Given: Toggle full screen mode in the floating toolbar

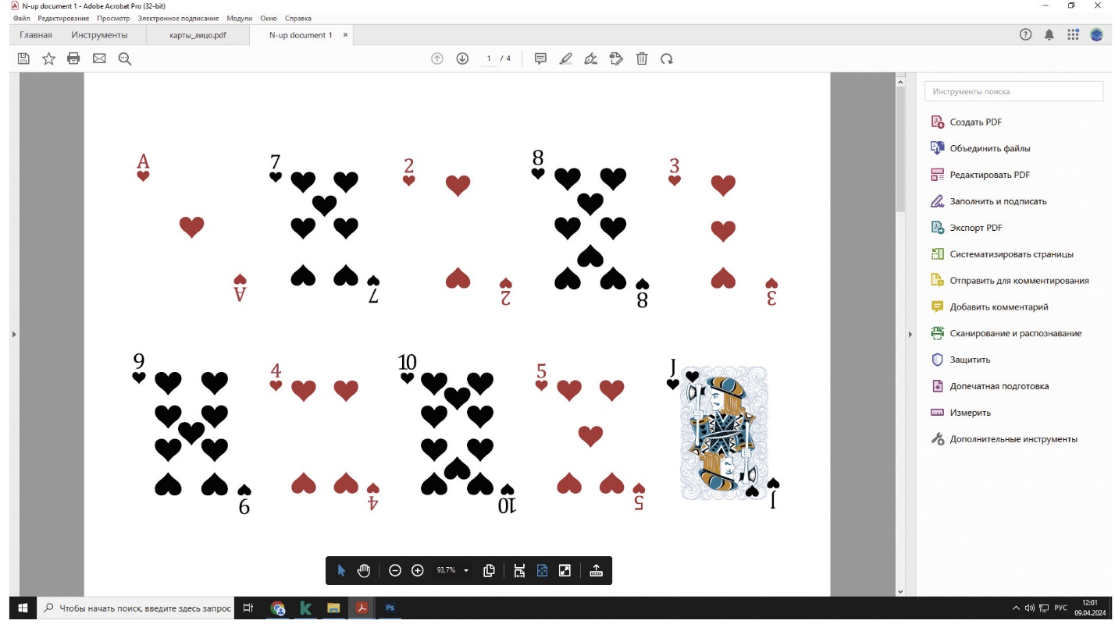Looking at the screenshot, I should [565, 570].
